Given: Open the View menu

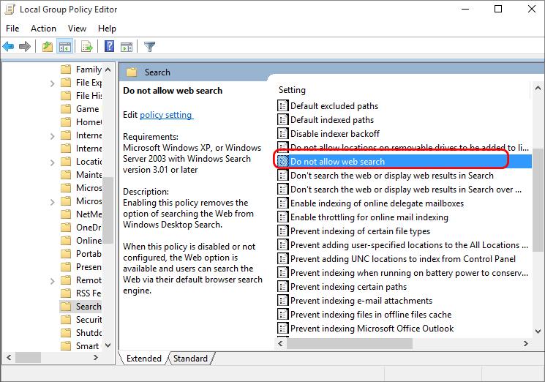Looking at the screenshot, I should point(77,28).
